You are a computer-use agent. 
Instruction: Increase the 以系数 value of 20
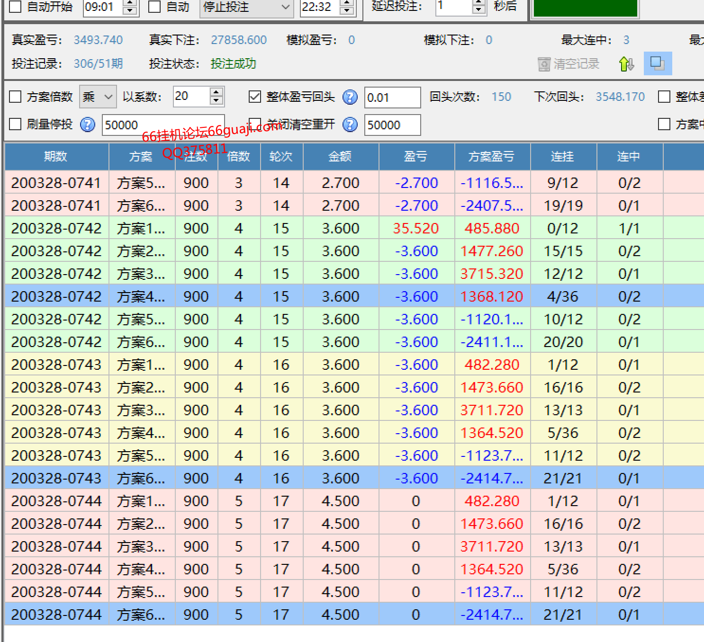point(216,93)
